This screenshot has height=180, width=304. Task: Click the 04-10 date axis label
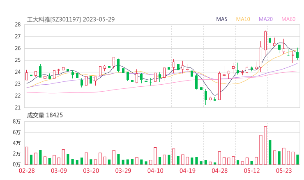click(155, 171)
